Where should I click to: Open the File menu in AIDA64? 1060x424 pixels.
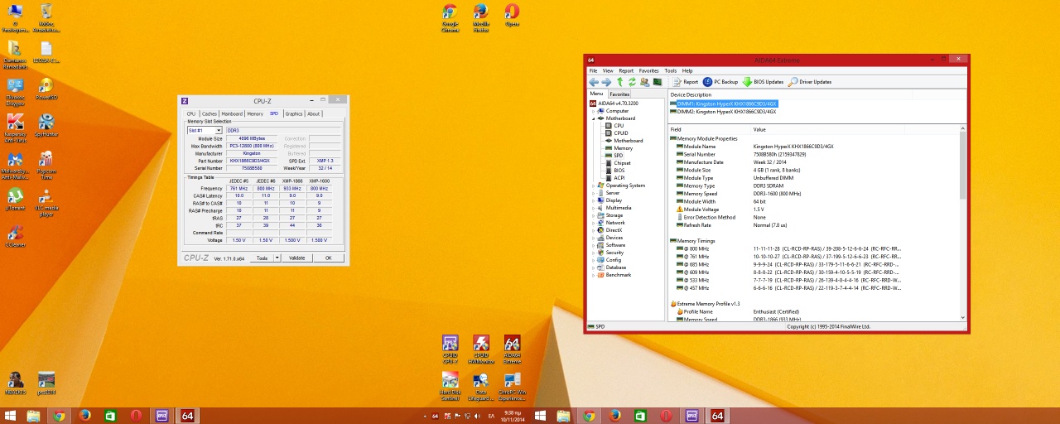(x=593, y=70)
